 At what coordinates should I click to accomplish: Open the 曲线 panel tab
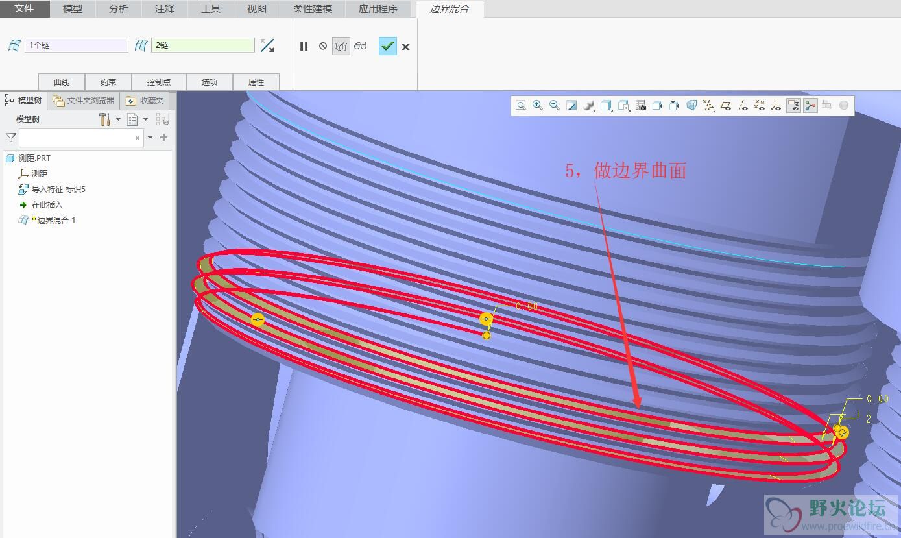click(62, 82)
